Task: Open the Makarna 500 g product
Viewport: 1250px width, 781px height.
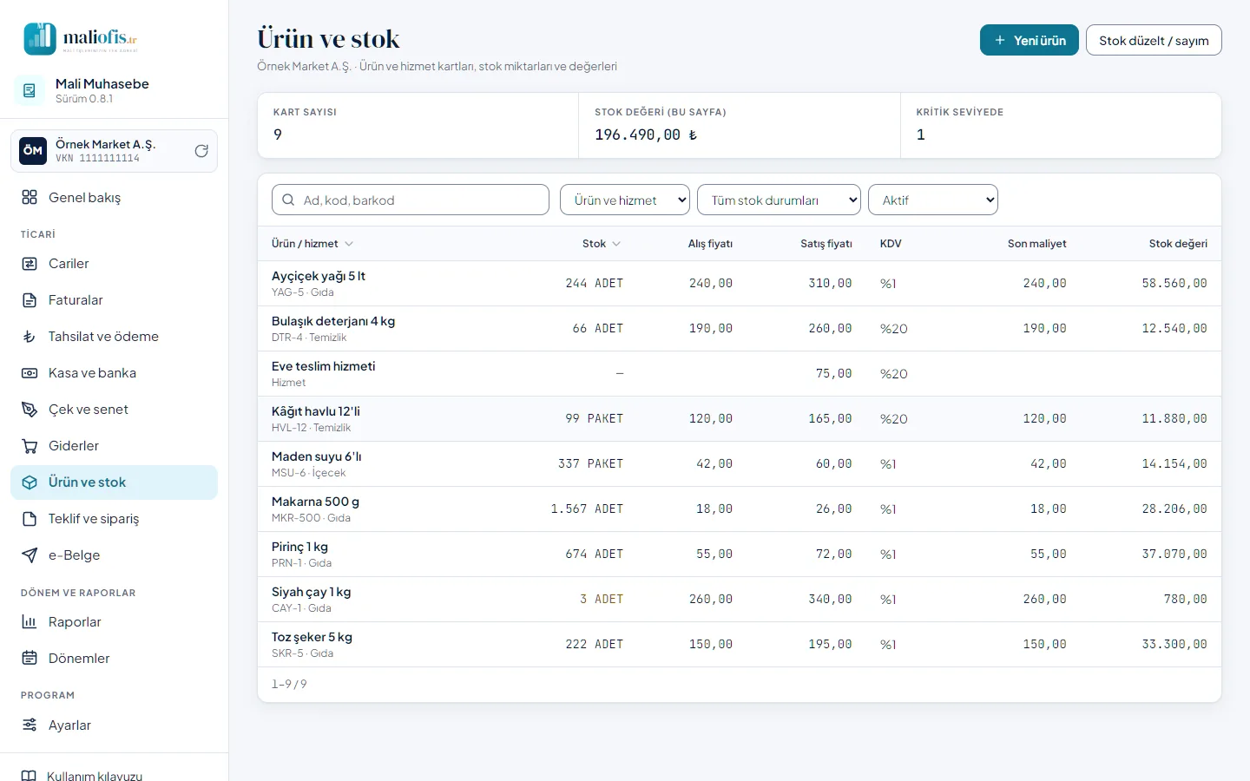Action: (740, 509)
